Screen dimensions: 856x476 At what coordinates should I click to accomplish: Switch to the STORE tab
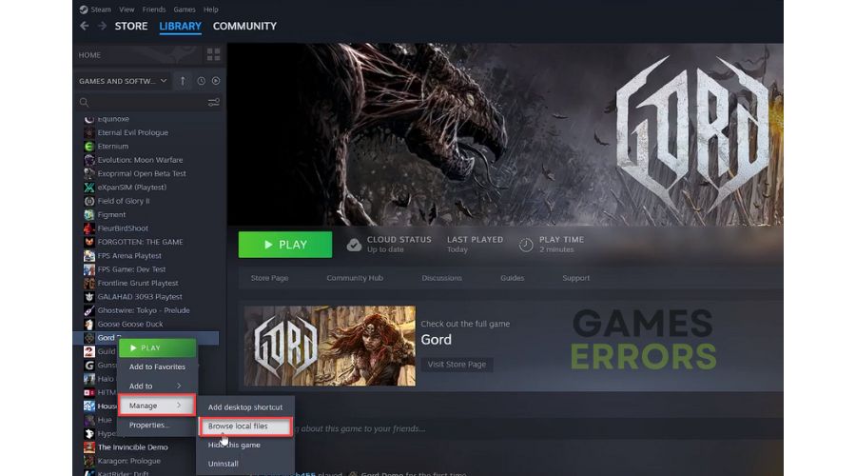coord(131,26)
